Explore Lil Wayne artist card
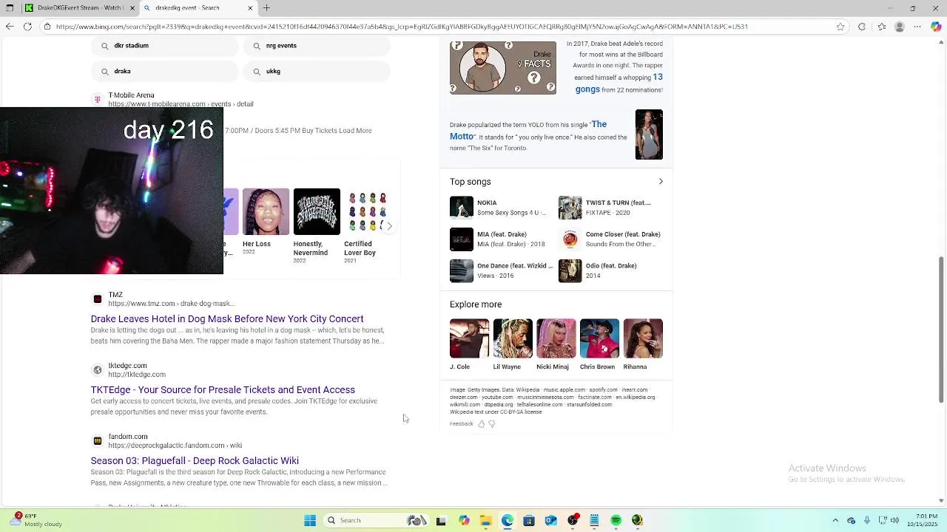This screenshot has width=947, height=532. [513, 344]
